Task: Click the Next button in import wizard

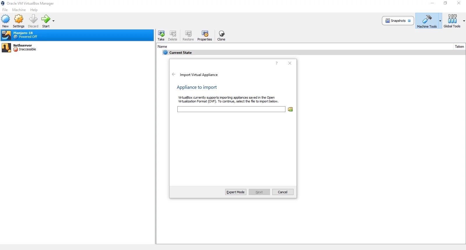Action: [259, 192]
